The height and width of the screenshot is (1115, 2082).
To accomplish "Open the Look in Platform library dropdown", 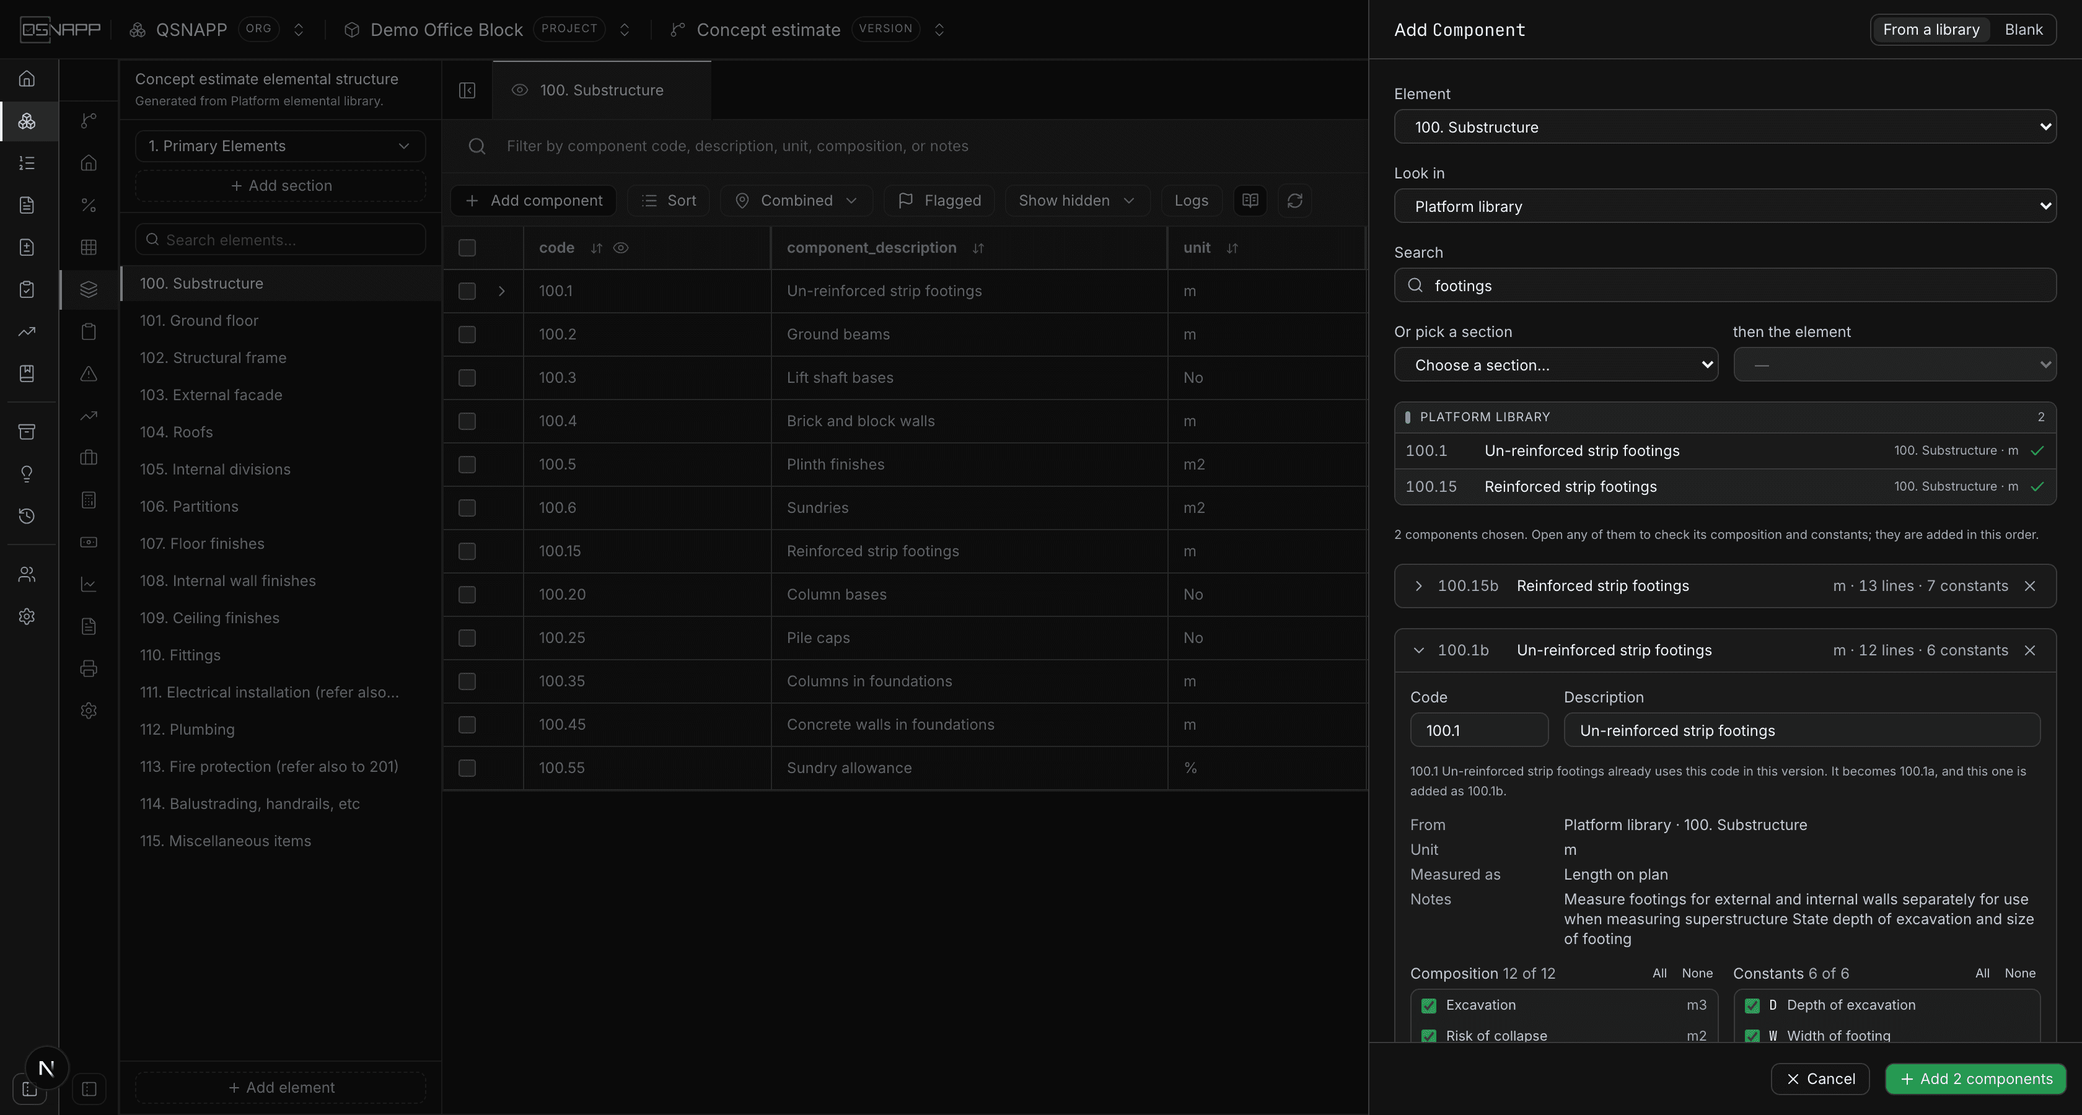I will point(1724,206).
